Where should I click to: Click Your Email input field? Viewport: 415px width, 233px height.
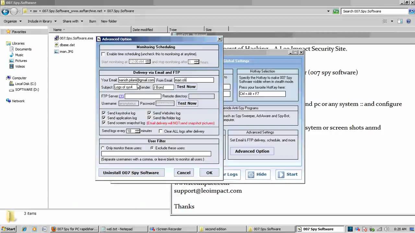pyautogui.click(x=136, y=80)
